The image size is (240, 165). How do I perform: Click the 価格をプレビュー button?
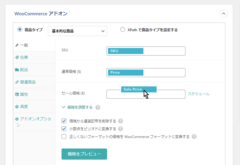coord(84,154)
